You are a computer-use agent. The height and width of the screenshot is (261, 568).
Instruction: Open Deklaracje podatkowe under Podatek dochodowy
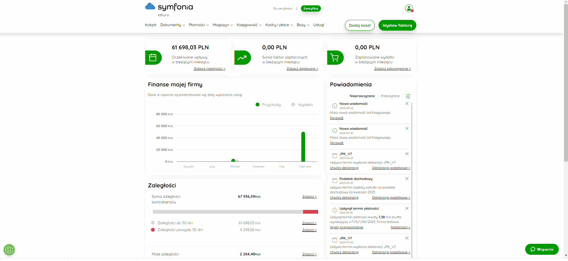(x=391, y=197)
